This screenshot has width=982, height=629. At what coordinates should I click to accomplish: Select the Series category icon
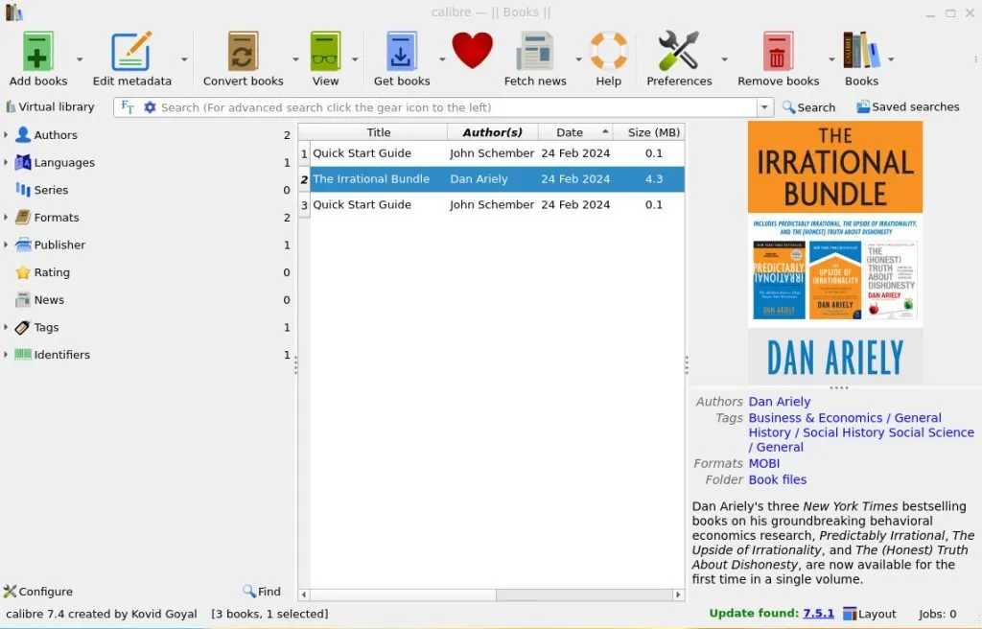(23, 190)
